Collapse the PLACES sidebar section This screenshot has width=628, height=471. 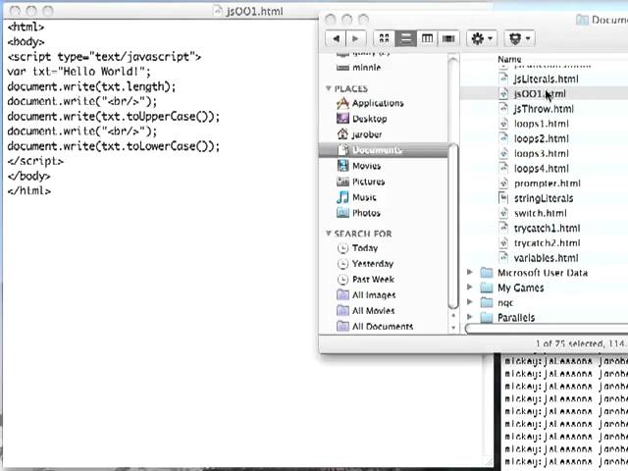coord(329,88)
